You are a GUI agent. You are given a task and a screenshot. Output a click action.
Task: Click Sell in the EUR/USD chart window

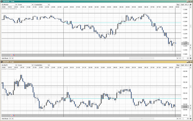click(183, 5)
